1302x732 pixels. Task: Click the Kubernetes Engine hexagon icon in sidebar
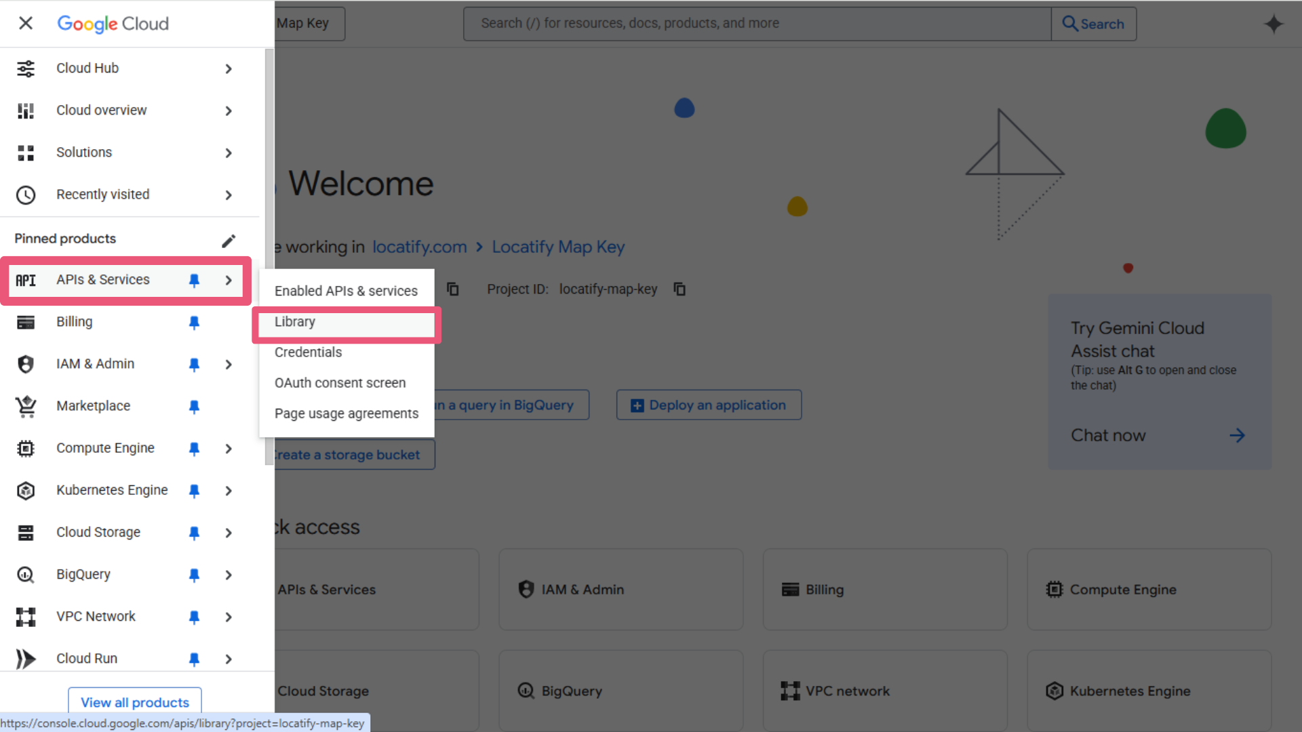26,490
